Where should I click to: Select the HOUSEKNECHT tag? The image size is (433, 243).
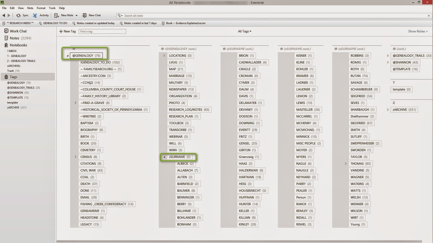click(x=252, y=191)
